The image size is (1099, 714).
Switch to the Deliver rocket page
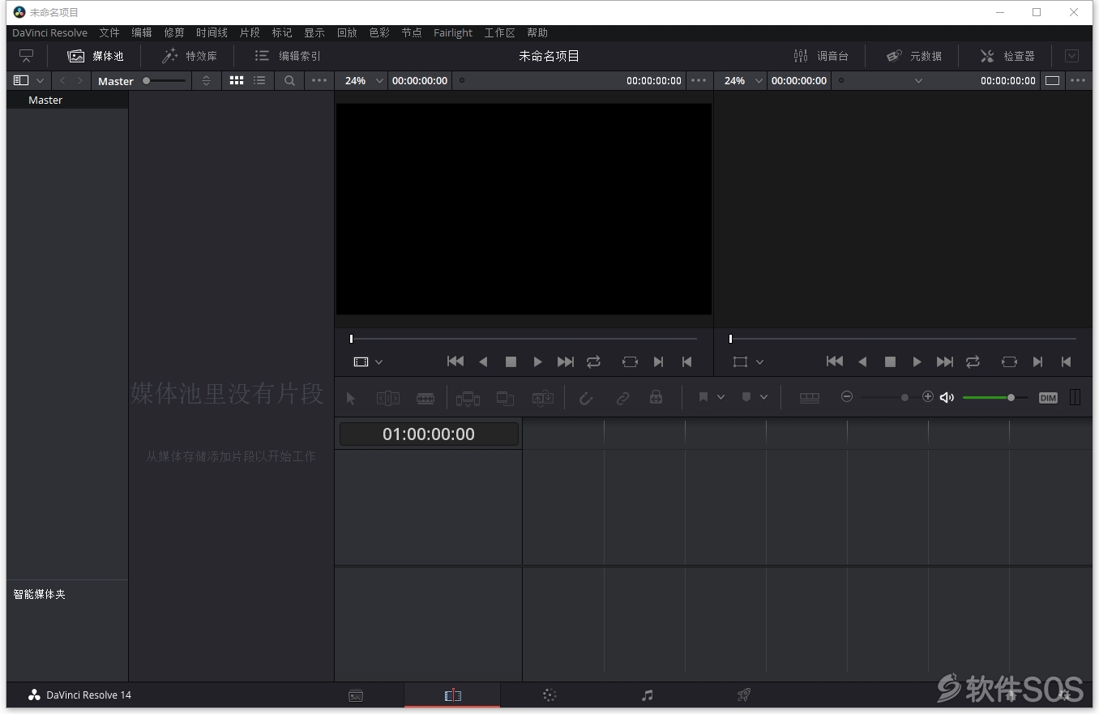coord(743,695)
